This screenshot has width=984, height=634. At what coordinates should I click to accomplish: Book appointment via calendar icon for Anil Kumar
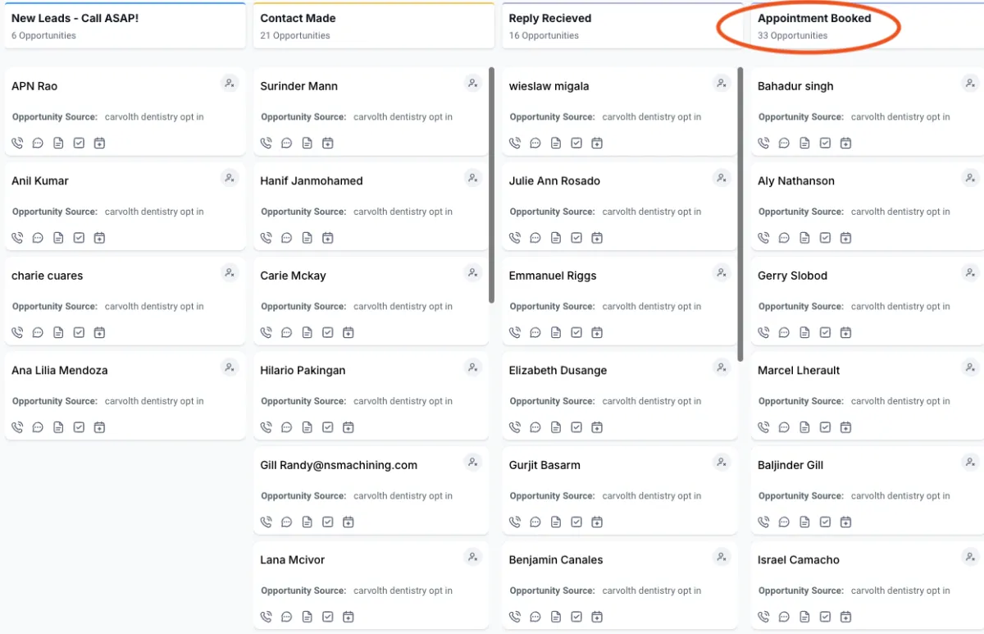(99, 238)
